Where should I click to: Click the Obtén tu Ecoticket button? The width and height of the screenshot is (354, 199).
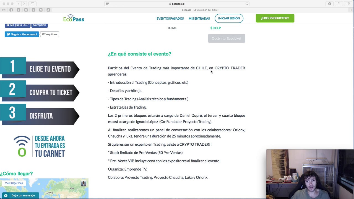pyautogui.click(x=227, y=38)
